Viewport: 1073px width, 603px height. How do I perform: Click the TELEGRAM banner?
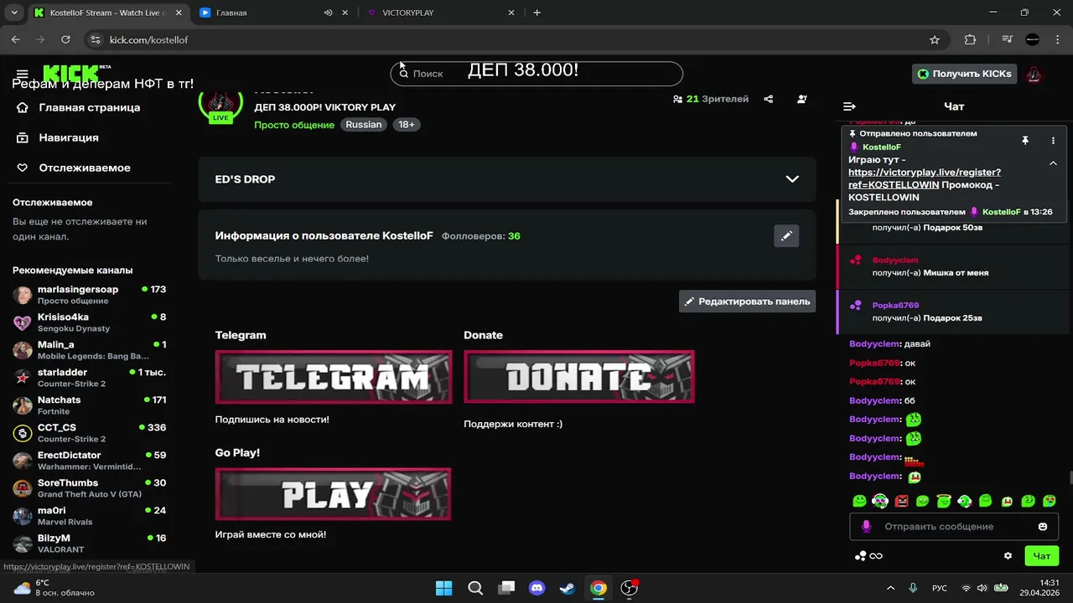pyautogui.click(x=334, y=377)
